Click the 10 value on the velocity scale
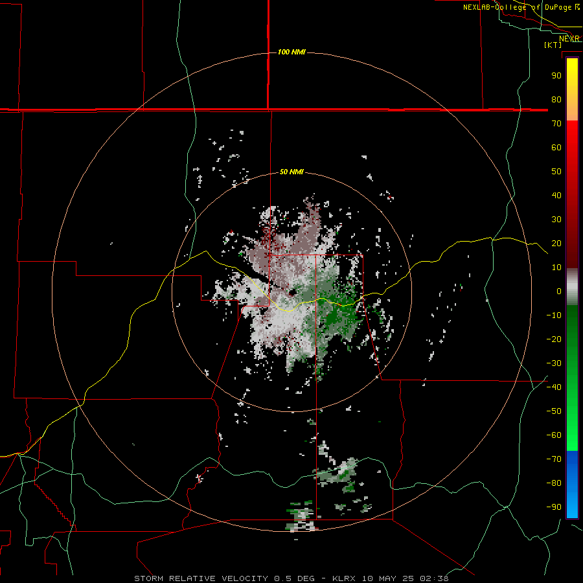This screenshot has width=583, height=583. tap(556, 268)
